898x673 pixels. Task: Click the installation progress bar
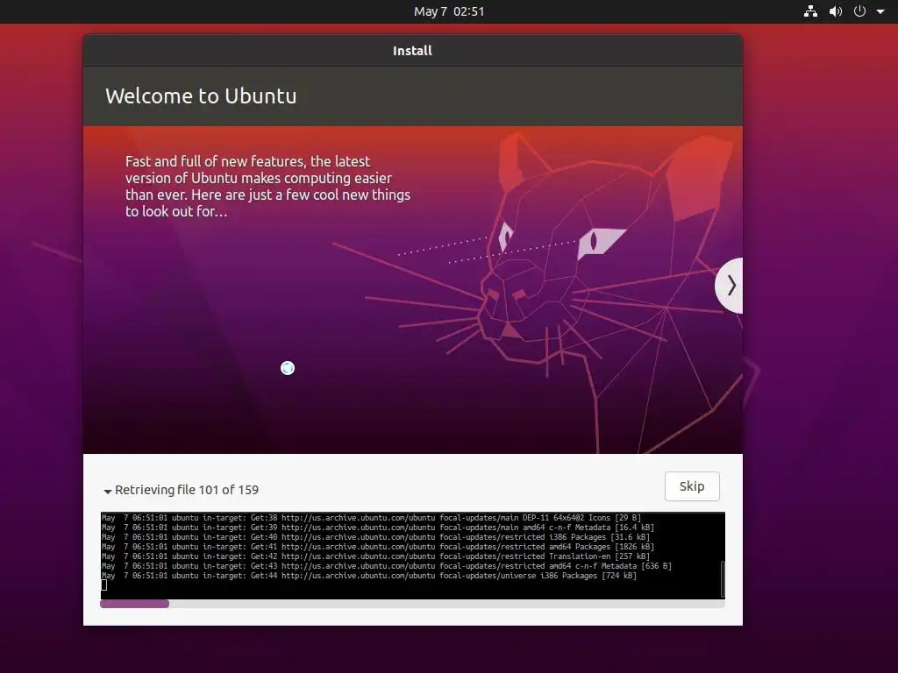tap(412, 604)
